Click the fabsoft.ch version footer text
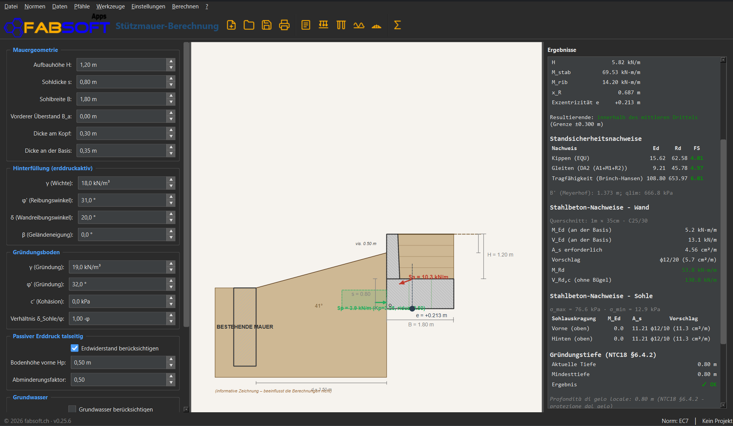 tap(37, 421)
